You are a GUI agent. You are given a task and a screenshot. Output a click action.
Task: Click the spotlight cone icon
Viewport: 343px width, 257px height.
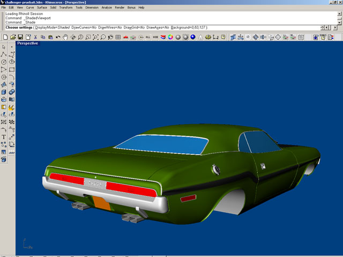(200, 37)
